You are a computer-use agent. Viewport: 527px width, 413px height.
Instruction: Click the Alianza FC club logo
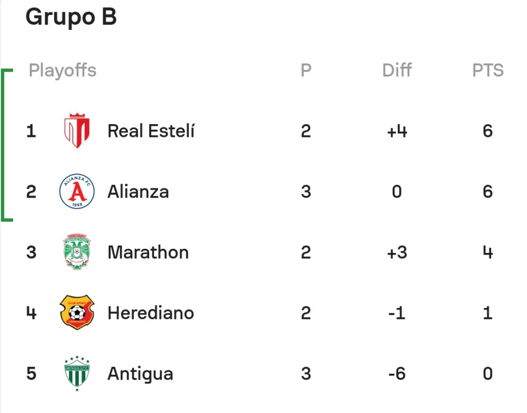coord(77,192)
